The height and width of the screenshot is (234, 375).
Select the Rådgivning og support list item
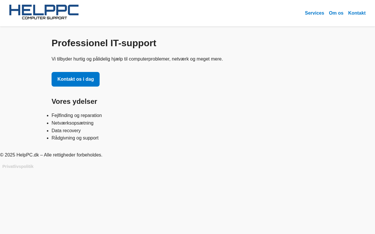(x=75, y=138)
